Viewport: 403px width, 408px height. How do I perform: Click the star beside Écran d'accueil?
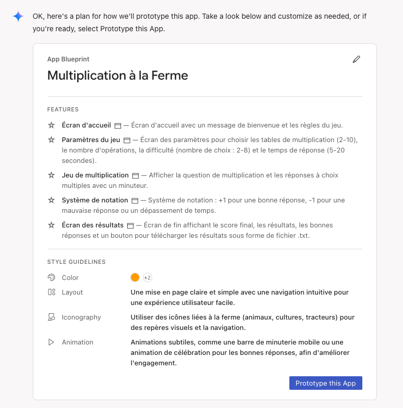tap(51, 125)
